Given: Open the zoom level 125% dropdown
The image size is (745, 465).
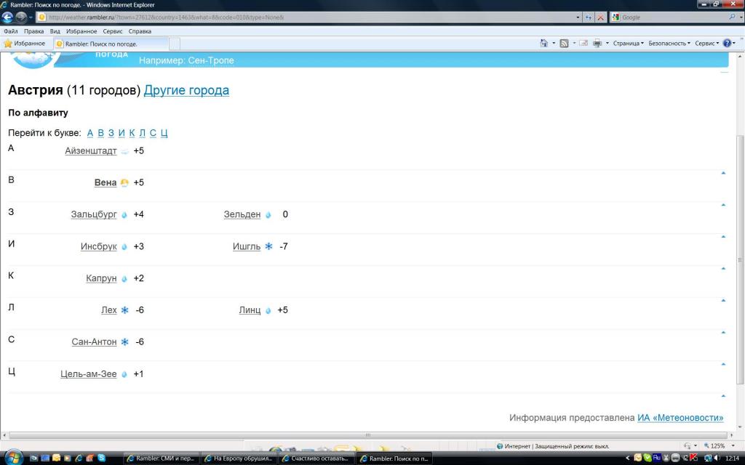Looking at the screenshot, I should tap(717, 446).
